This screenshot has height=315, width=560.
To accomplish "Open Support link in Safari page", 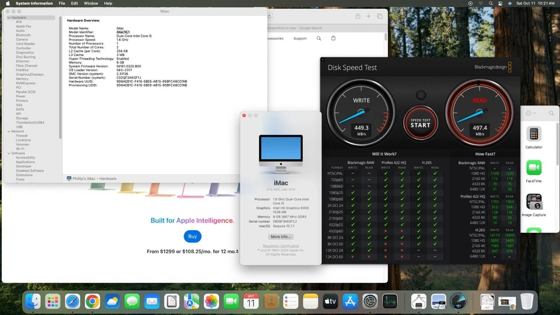I will 300,38.
